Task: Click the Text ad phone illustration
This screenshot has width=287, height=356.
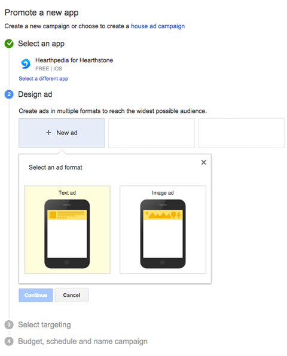Action: coord(67,234)
